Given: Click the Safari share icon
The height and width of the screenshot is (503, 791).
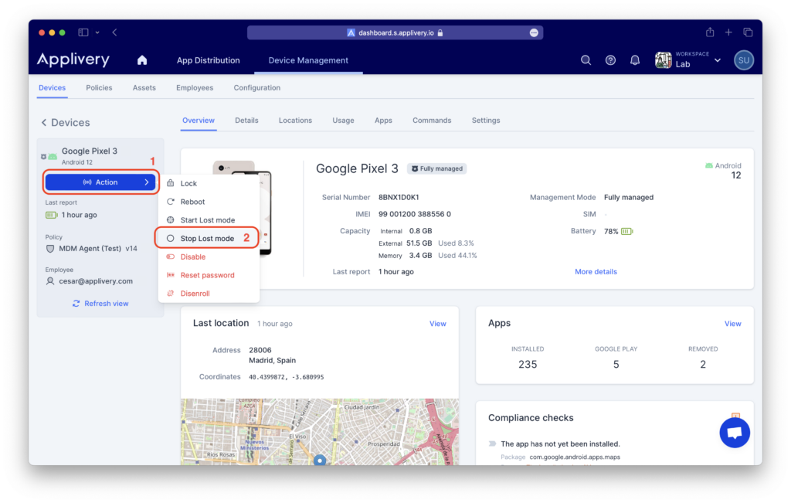Looking at the screenshot, I should 710,32.
